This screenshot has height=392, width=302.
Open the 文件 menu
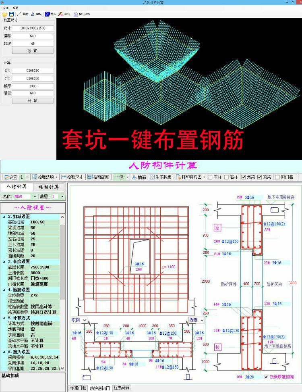pyautogui.click(x=6, y=8)
